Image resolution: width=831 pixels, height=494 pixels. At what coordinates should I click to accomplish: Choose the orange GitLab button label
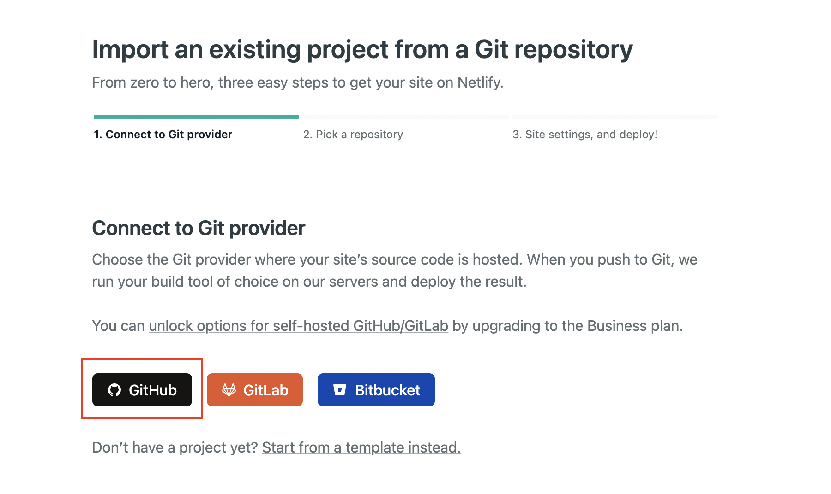coord(266,390)
